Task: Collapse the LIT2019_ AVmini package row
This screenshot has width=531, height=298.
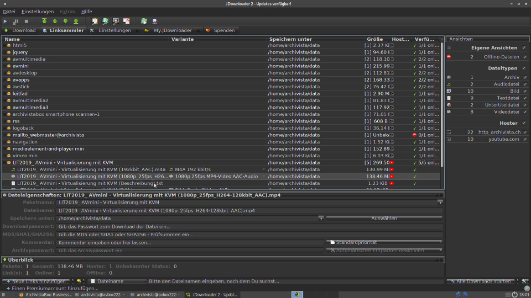Action: [x=4, y=162]
